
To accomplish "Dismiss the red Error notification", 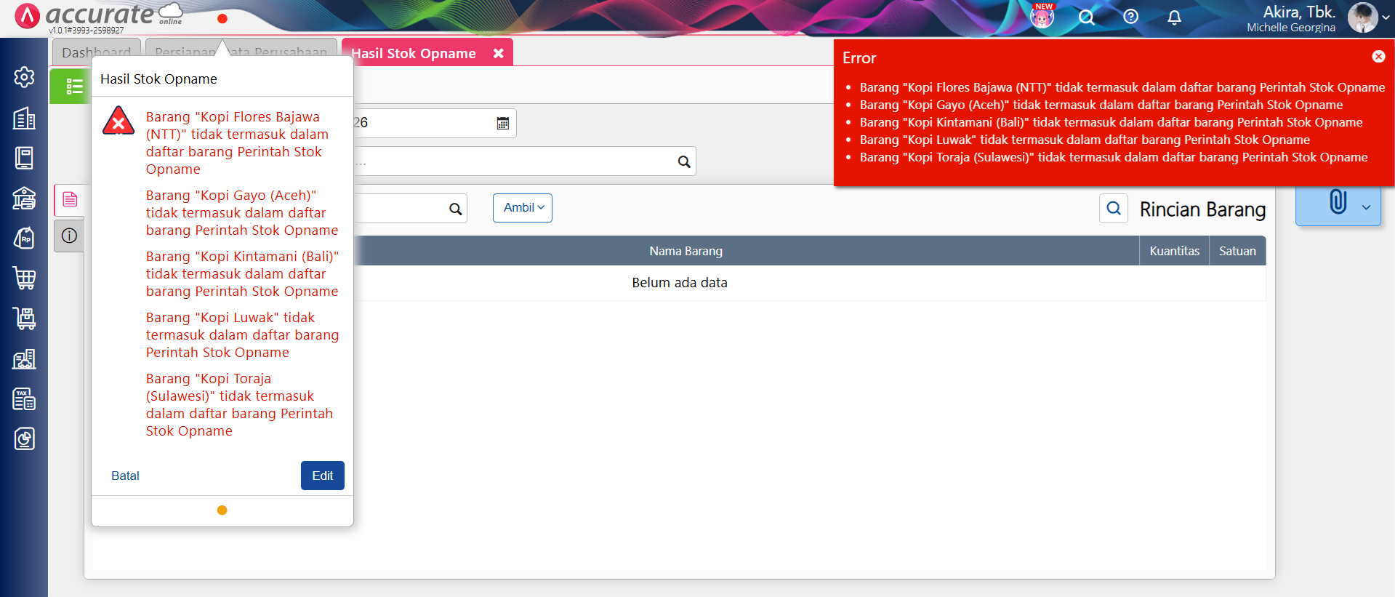I will coord(1378,57).
